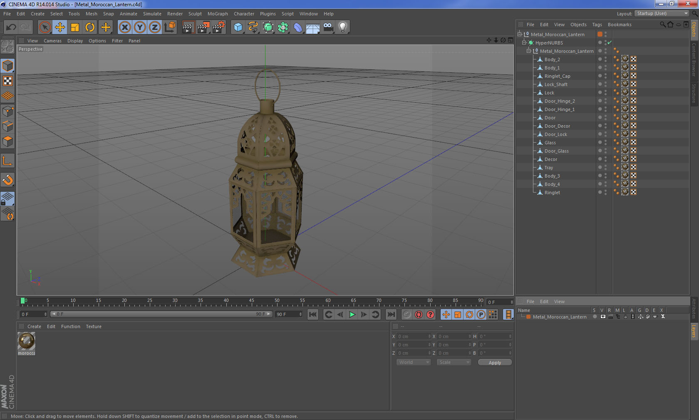Image resolution: width=699 pixels, height=420 pixels.
Task: Collapse nested Metal_Moroccan_Lantern null node
Action: pyautogui.click(x=529, y=51)
